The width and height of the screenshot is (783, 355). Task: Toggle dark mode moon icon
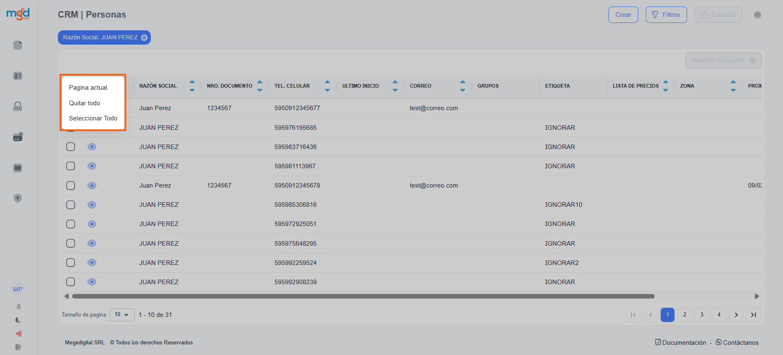18,320
